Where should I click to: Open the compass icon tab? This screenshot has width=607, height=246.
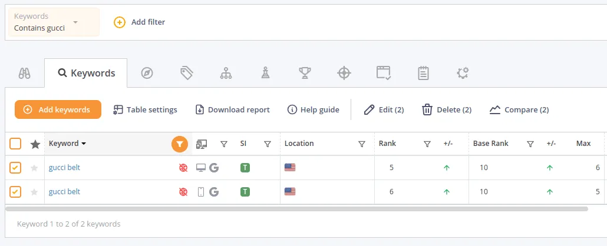click(x=147, y=73)
